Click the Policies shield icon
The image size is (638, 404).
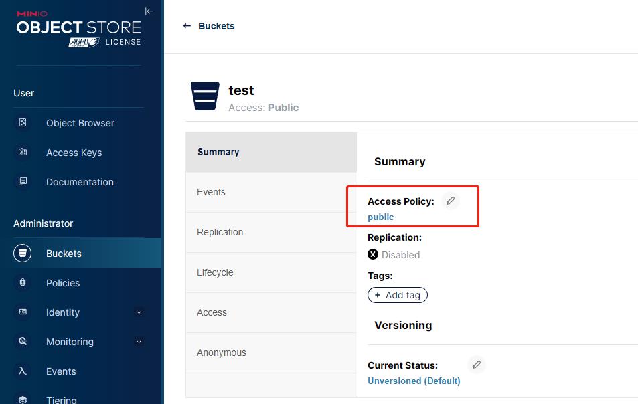(23, 282)
